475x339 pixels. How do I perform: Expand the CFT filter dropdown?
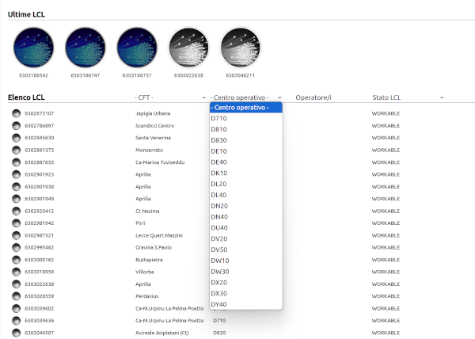[170, 97]
